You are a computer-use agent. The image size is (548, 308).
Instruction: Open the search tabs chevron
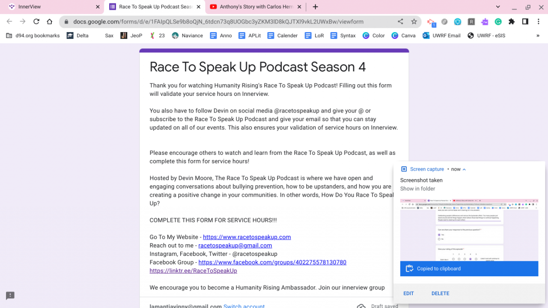pyautogui.click(x=498, y=7)
